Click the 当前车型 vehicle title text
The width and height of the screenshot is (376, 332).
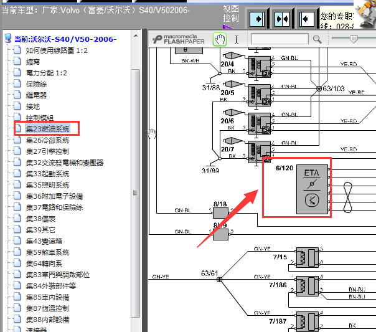click(96, 11)
